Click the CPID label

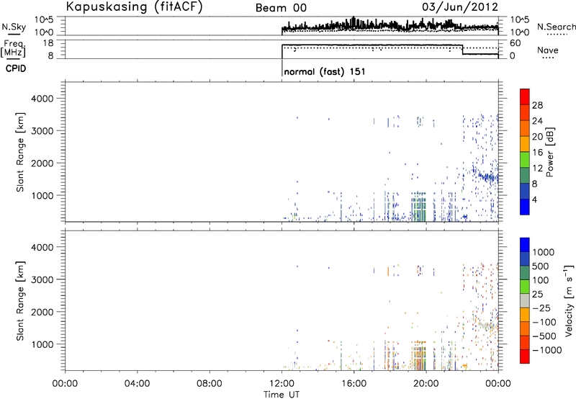point(16,68)
